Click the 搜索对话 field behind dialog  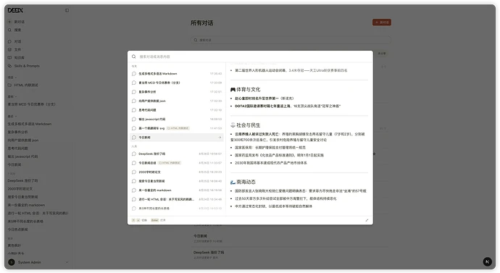coord(291,40)
